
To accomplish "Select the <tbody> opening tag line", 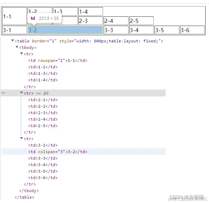I will point(28,48).
